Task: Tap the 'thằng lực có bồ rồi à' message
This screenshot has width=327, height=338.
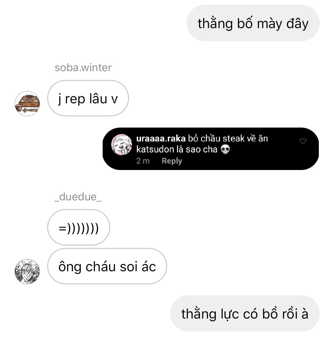Action: pos(245,313)
